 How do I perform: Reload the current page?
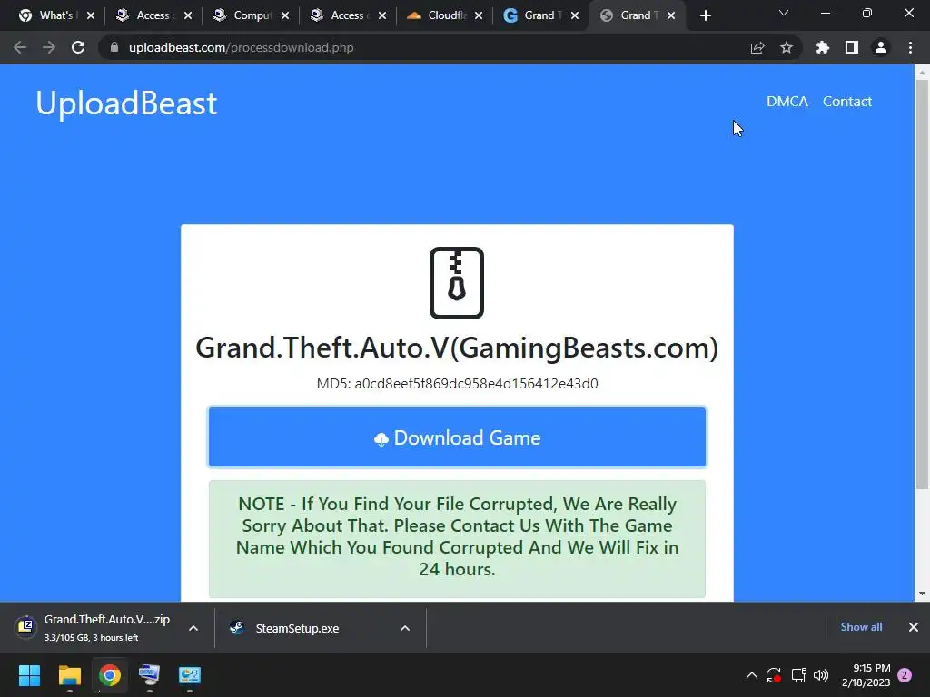[78, 47]
